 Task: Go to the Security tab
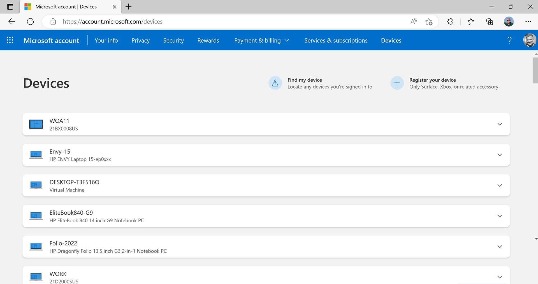pos(173,40)
